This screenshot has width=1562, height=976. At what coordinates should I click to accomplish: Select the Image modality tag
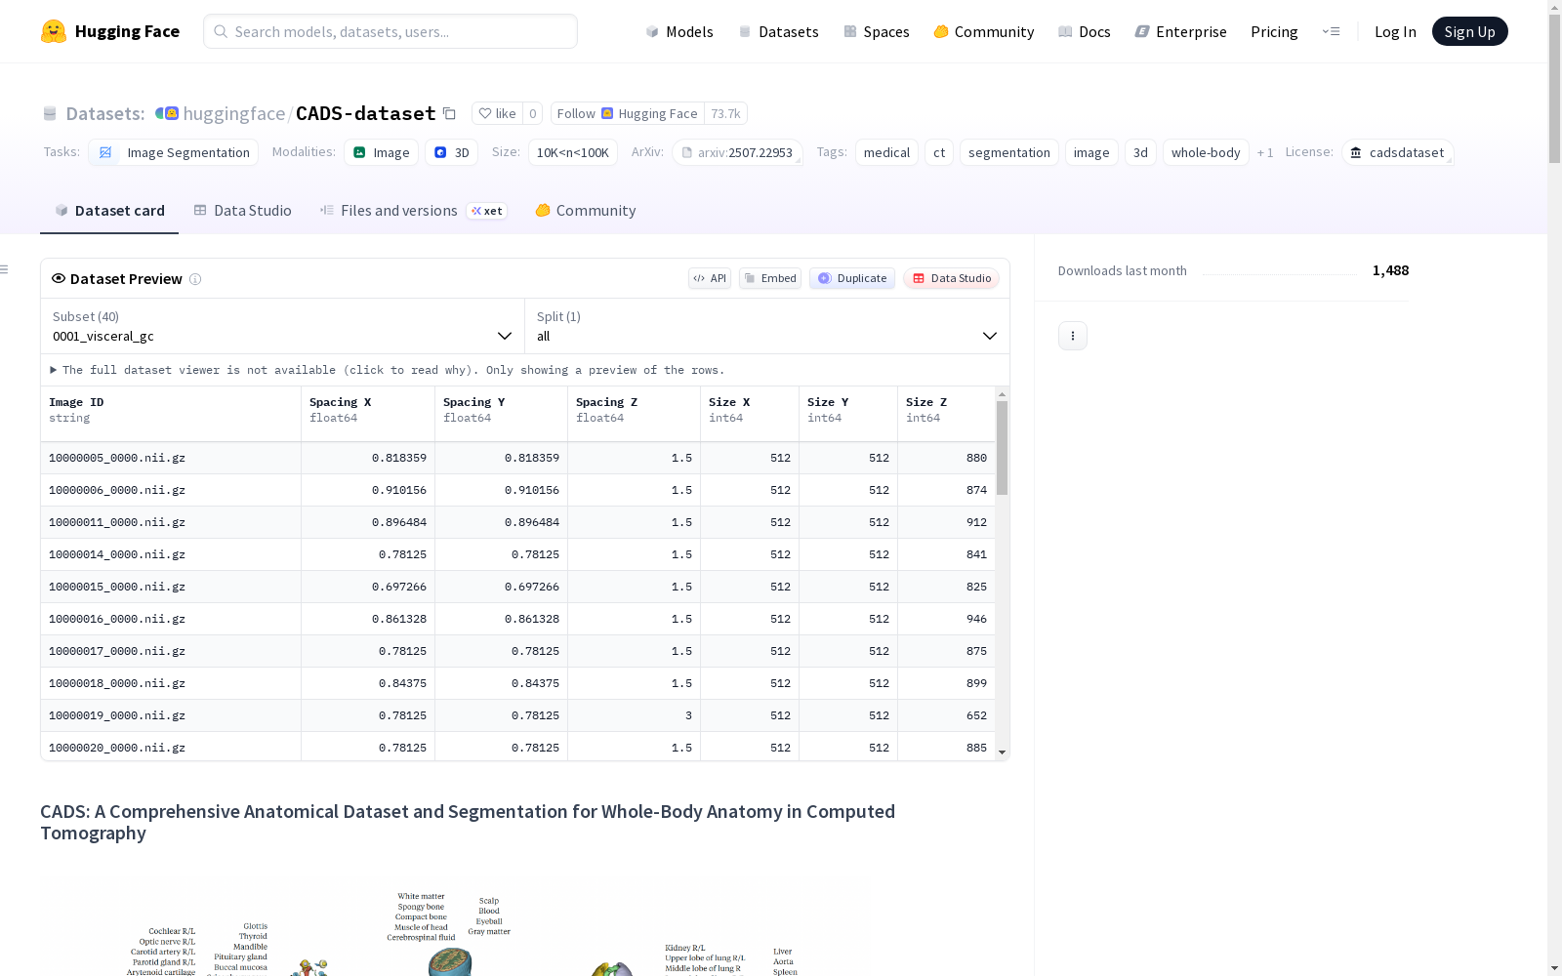(x=382, y=153)
